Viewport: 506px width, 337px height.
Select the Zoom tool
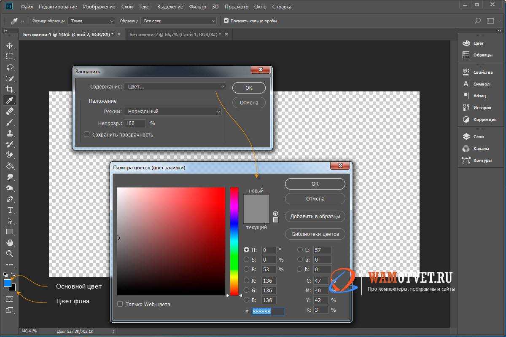(9, 254)
